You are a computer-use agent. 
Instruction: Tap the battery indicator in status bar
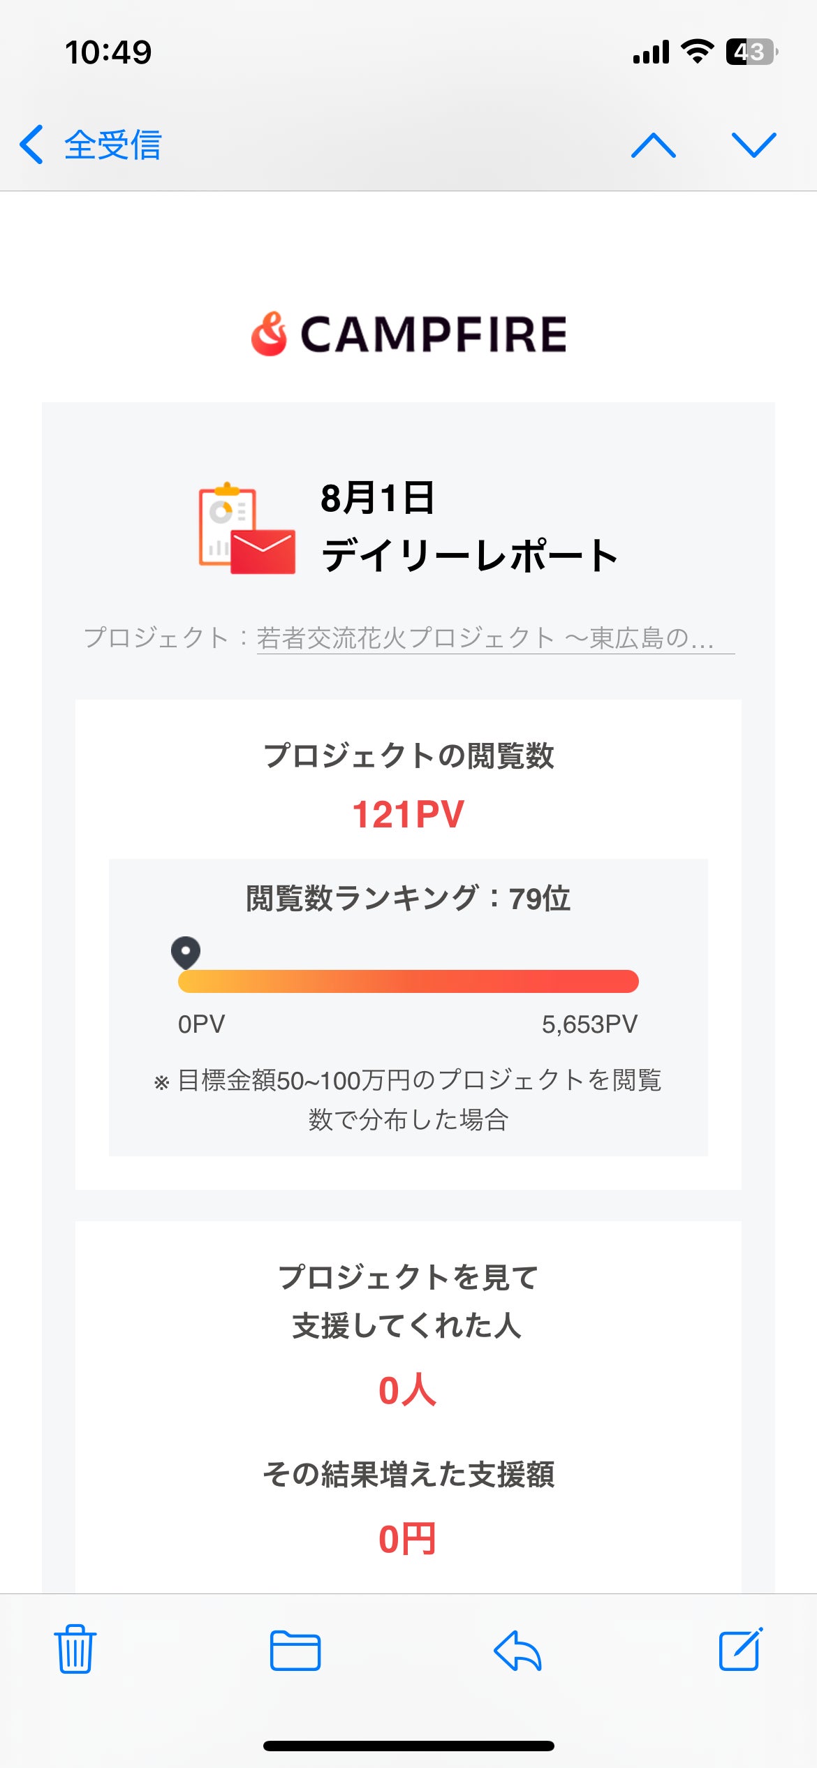click(x=751, y=52)
